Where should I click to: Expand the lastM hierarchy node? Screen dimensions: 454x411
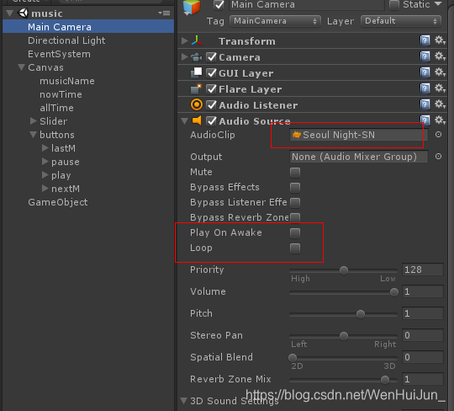pos(45,148)
